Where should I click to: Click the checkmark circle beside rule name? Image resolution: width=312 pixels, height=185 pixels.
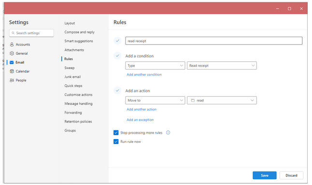tap(117, 41)
